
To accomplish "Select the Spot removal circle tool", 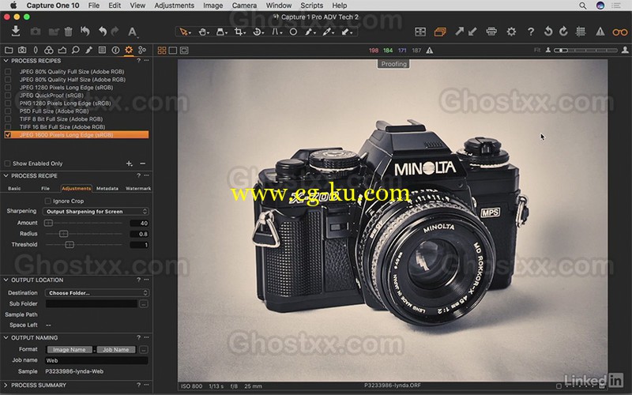I will [x=293, y=32].
